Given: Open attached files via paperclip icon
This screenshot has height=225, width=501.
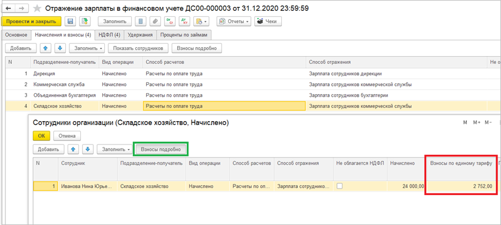Looking at the screenshot, I should (x=154, y=21).
